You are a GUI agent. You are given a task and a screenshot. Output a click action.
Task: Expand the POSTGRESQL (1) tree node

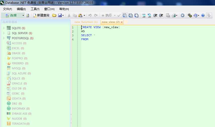[x=4, y=38]
